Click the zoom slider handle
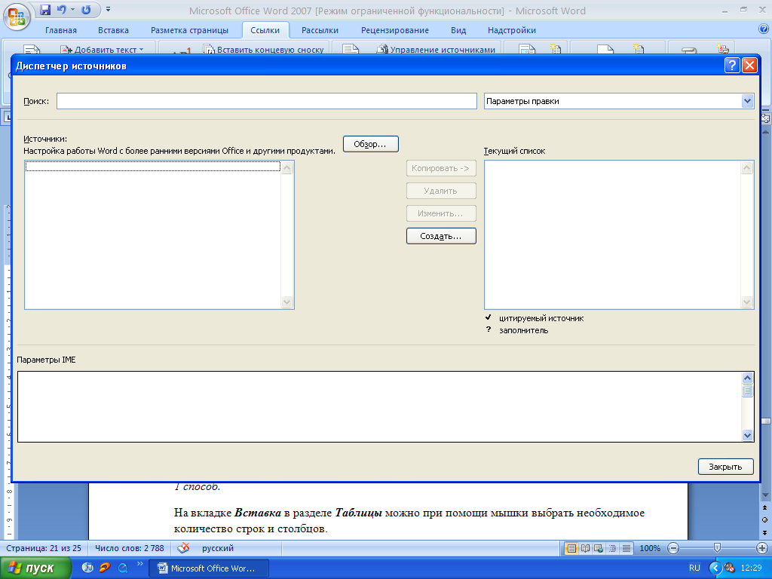The image size is (772, 579). pos(718,547)
